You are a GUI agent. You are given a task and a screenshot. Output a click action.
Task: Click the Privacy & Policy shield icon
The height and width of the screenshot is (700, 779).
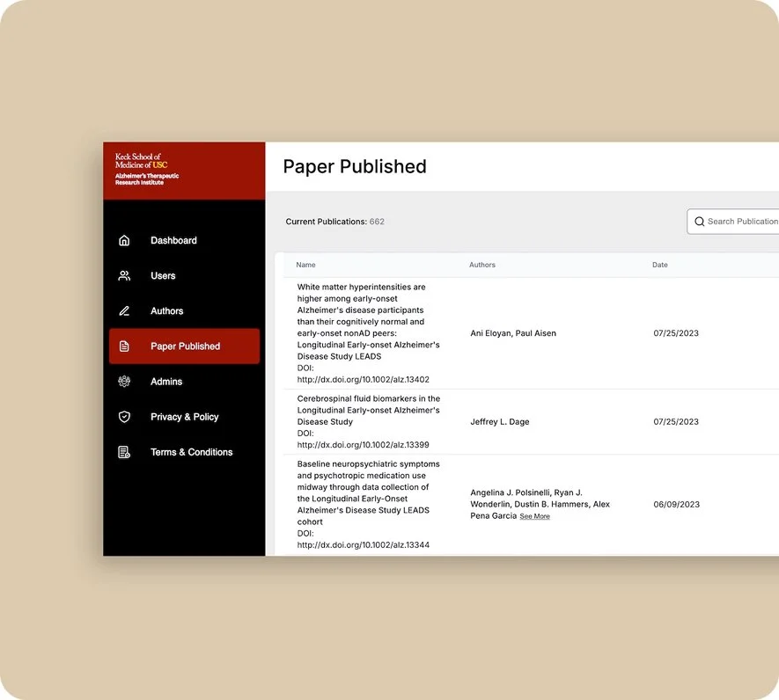(x=124, y=417)
